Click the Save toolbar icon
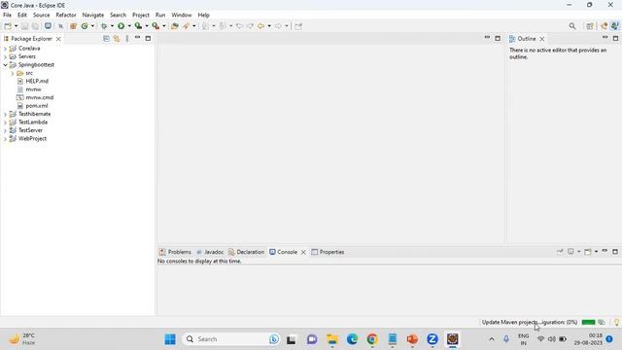Screen dimensions: 622x350 [x=24, y=26]
